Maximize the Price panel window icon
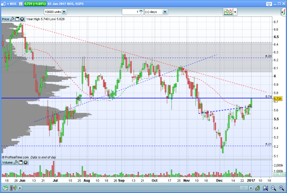 (17, 19)
